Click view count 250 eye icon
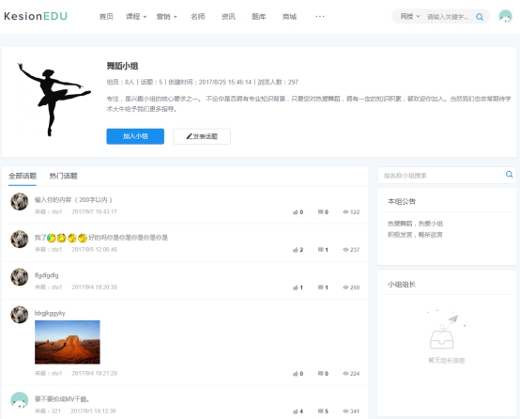Image resolution: width=520 pixels, height=419 pixels. tap(345, 287)
